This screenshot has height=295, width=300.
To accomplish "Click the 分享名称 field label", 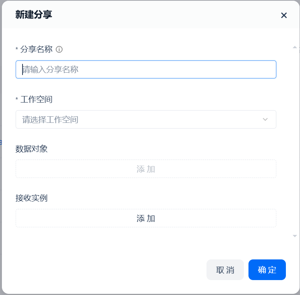I will 36,49.
